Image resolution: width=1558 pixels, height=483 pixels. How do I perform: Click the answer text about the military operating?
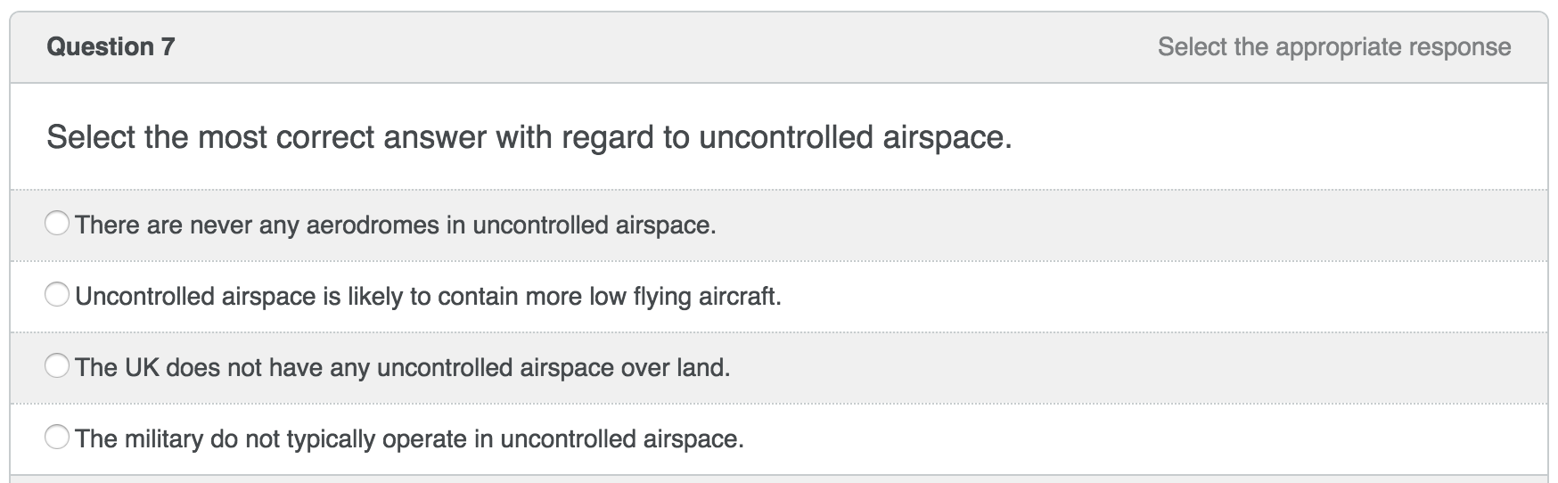409,438
